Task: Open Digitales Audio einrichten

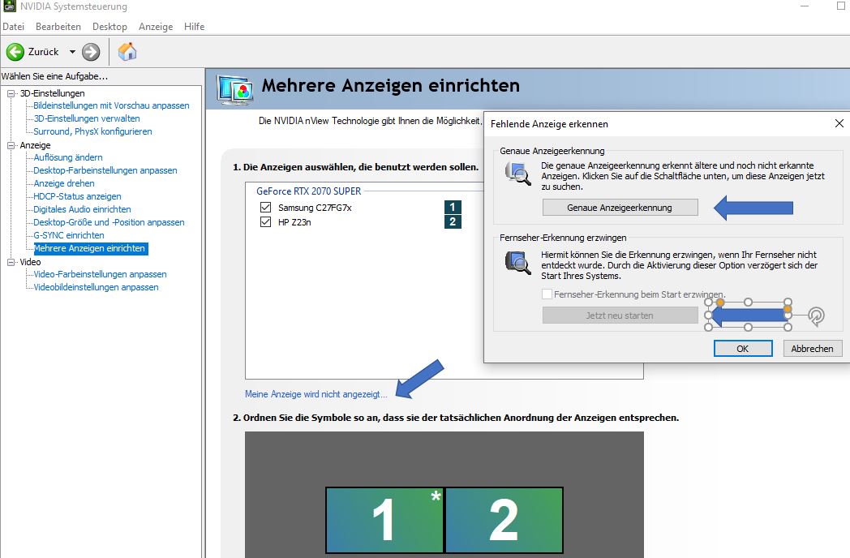Action: coord(83,210)
